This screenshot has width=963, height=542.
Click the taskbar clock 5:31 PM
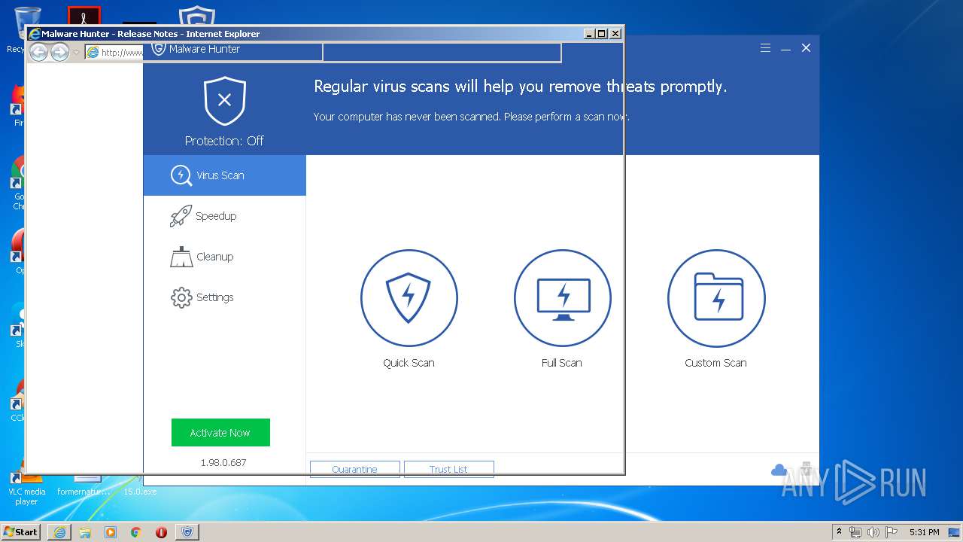pos(925,531)
